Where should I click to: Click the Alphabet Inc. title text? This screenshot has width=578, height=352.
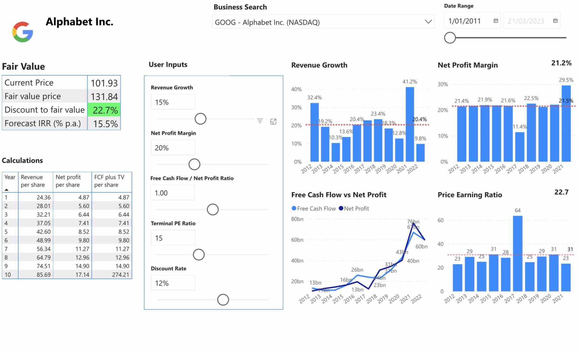79,22
